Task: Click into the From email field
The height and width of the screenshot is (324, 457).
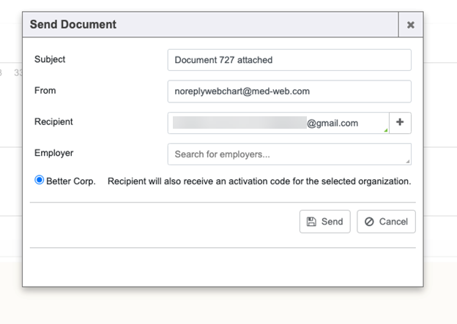Action: point(289,91)
